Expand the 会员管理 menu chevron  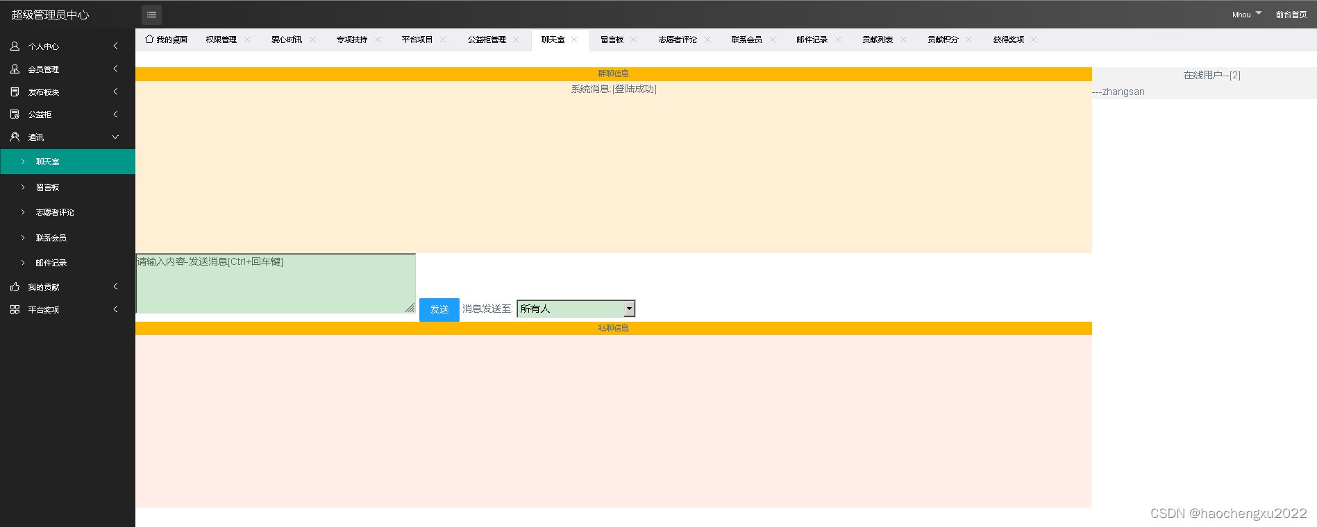point(115,69)
